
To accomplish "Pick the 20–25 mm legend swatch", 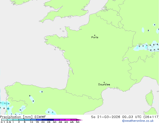I will 45,120.
